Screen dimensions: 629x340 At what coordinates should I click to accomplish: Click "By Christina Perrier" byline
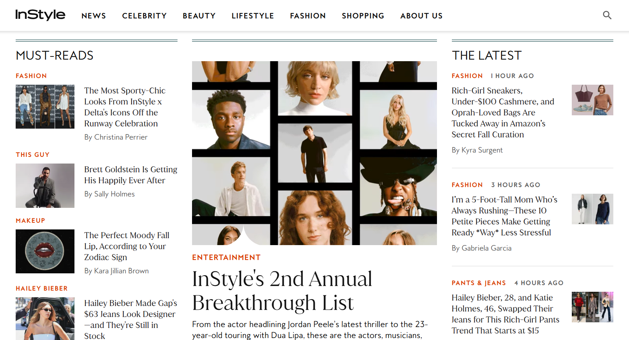click(x=116, y=137)
